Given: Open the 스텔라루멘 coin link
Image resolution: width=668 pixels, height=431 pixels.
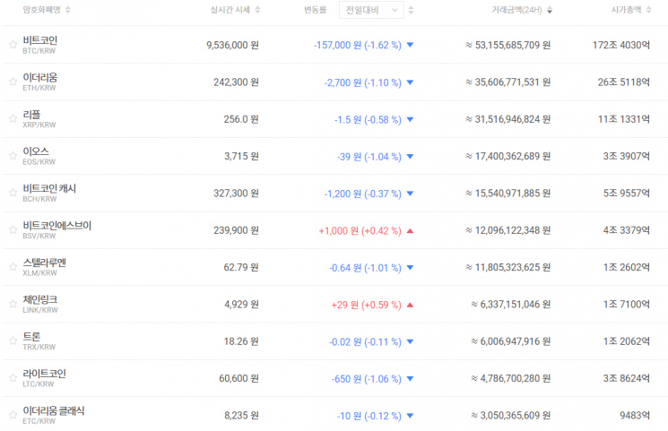Looking at the screenshot, I should [44, 263].
